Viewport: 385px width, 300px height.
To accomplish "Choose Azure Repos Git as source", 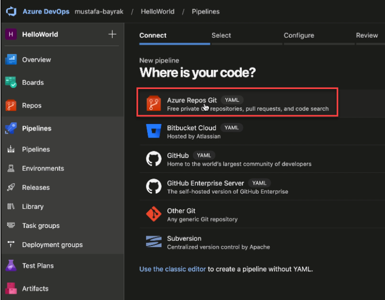I will click(192, 100).
